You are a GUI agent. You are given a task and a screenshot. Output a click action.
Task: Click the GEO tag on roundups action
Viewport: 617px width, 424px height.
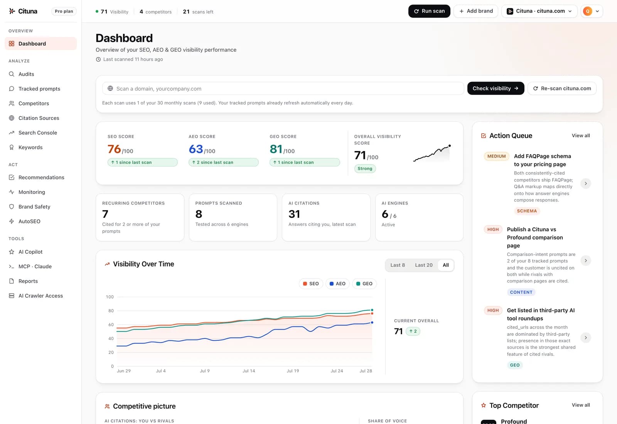click(x=515, y=365)
